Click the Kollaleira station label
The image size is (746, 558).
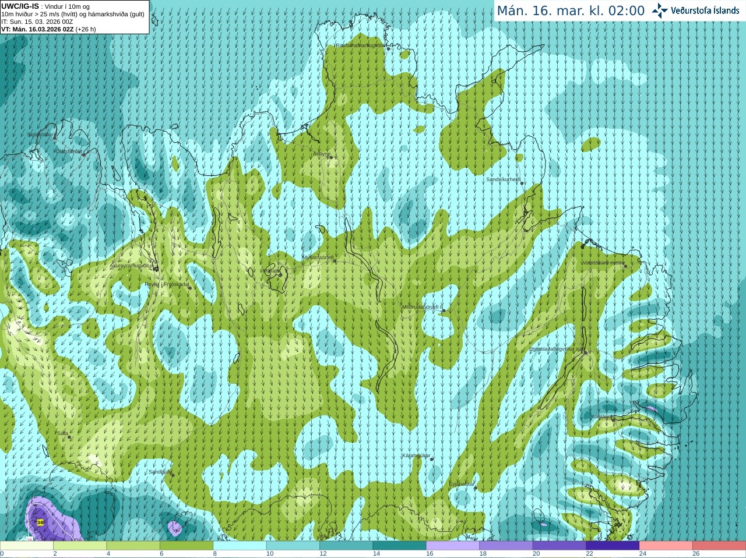(x=601, y=416)
